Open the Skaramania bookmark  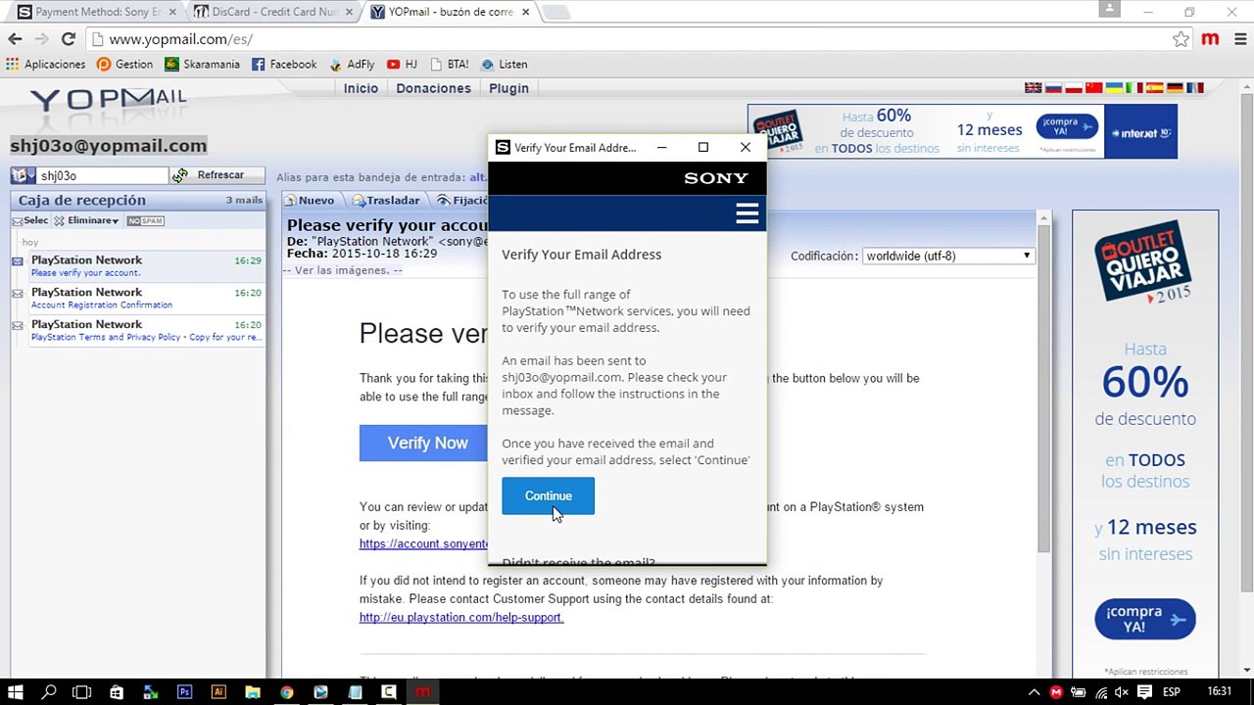click(x=202, y=65)
